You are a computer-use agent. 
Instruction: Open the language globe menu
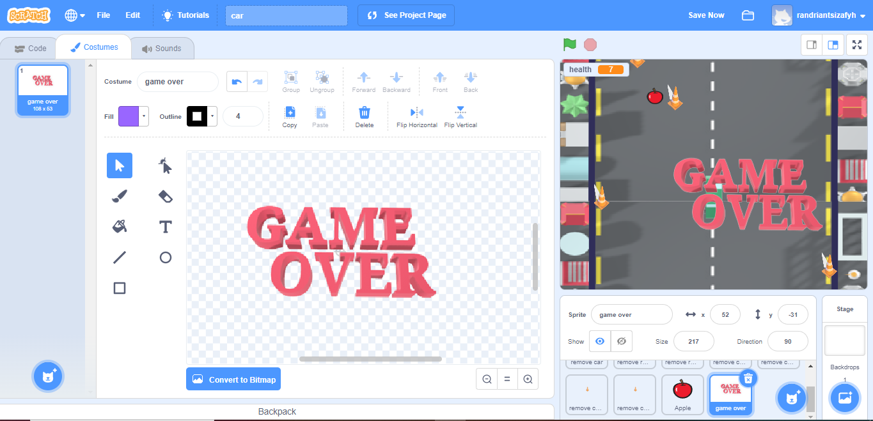pos(70,15)
